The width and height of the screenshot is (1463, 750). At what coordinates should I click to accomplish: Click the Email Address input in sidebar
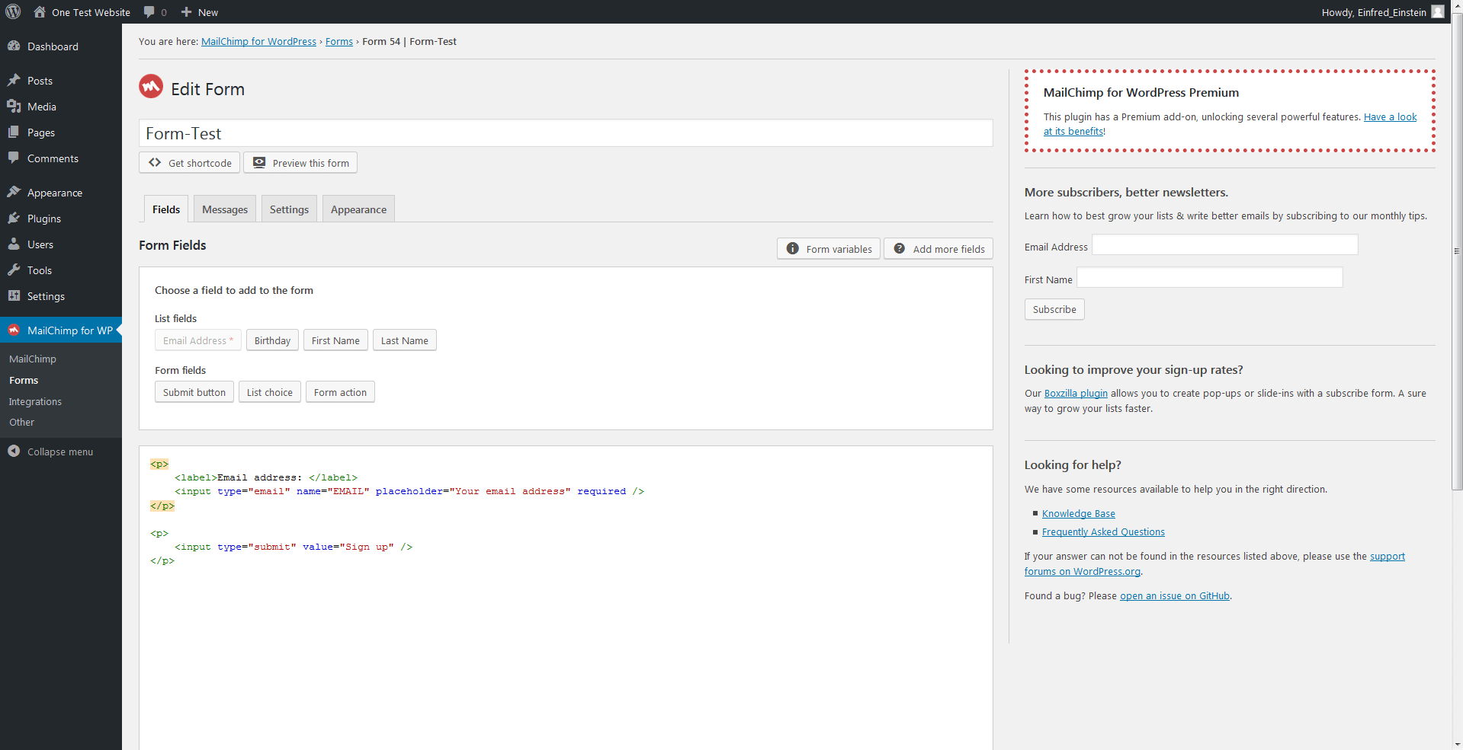coord(1224,245)
